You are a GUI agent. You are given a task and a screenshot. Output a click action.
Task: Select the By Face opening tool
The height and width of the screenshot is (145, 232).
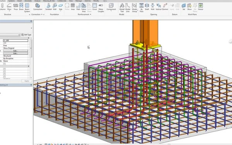[142, 8]
